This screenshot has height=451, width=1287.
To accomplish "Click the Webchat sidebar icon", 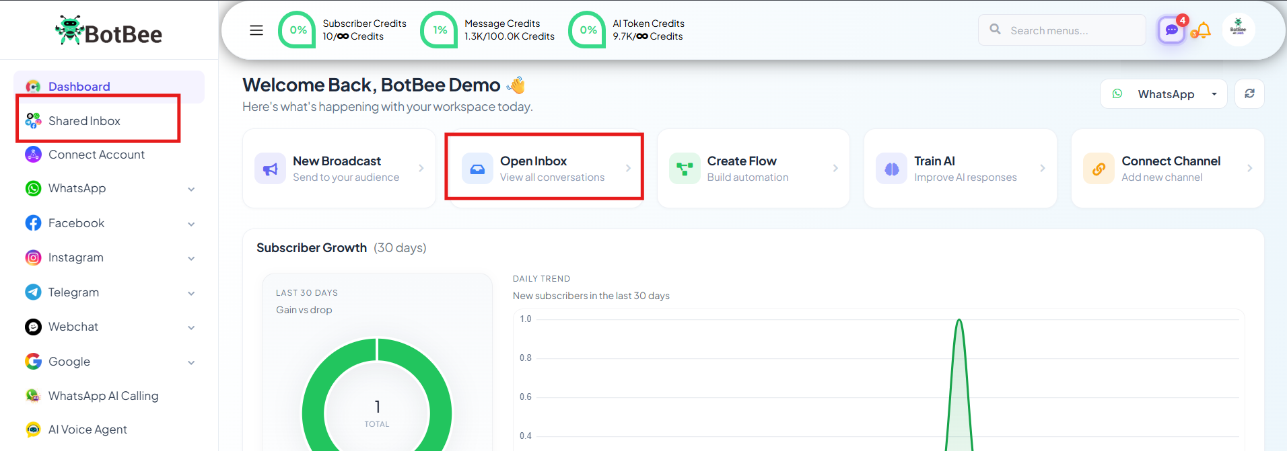I will pos(33,327).
